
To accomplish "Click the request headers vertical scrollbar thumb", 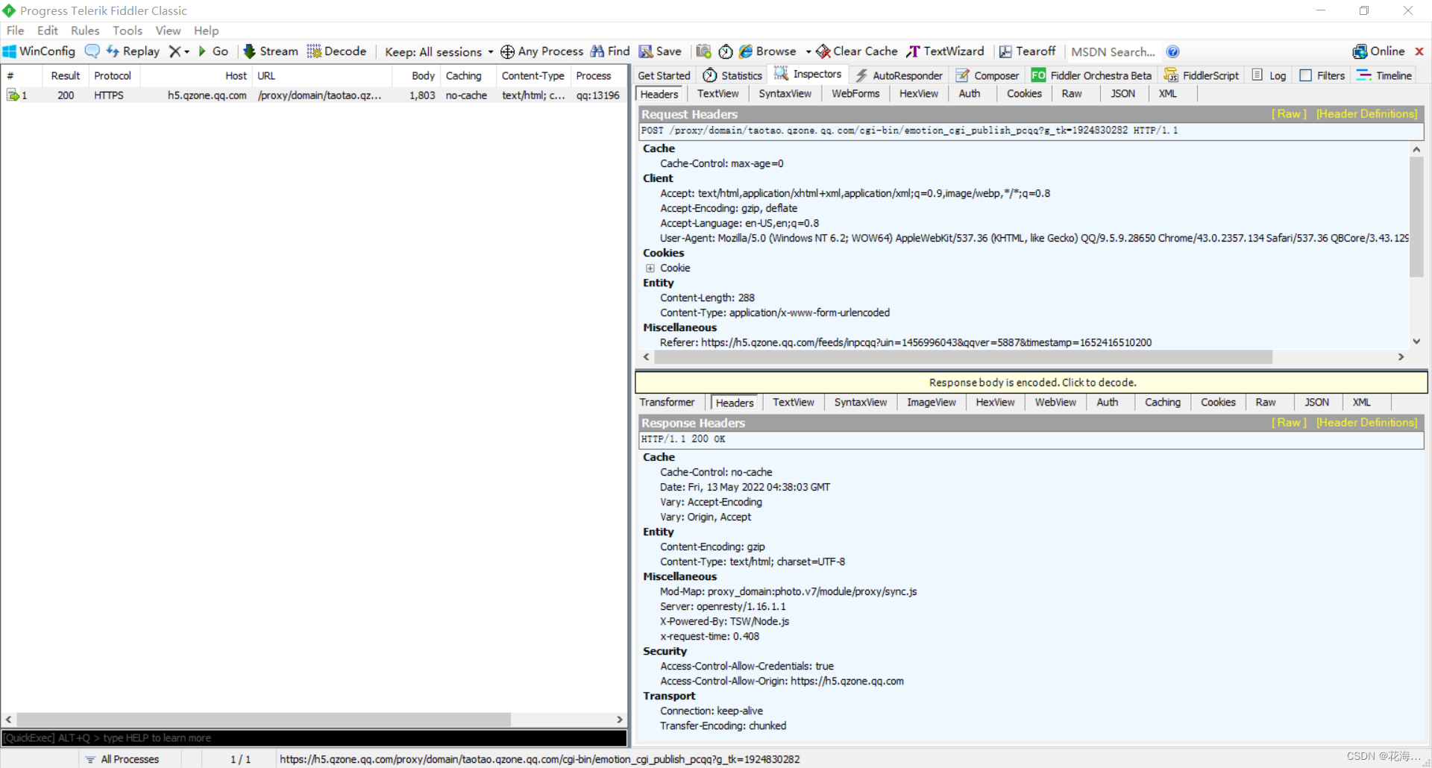I will coord(1416,216).
